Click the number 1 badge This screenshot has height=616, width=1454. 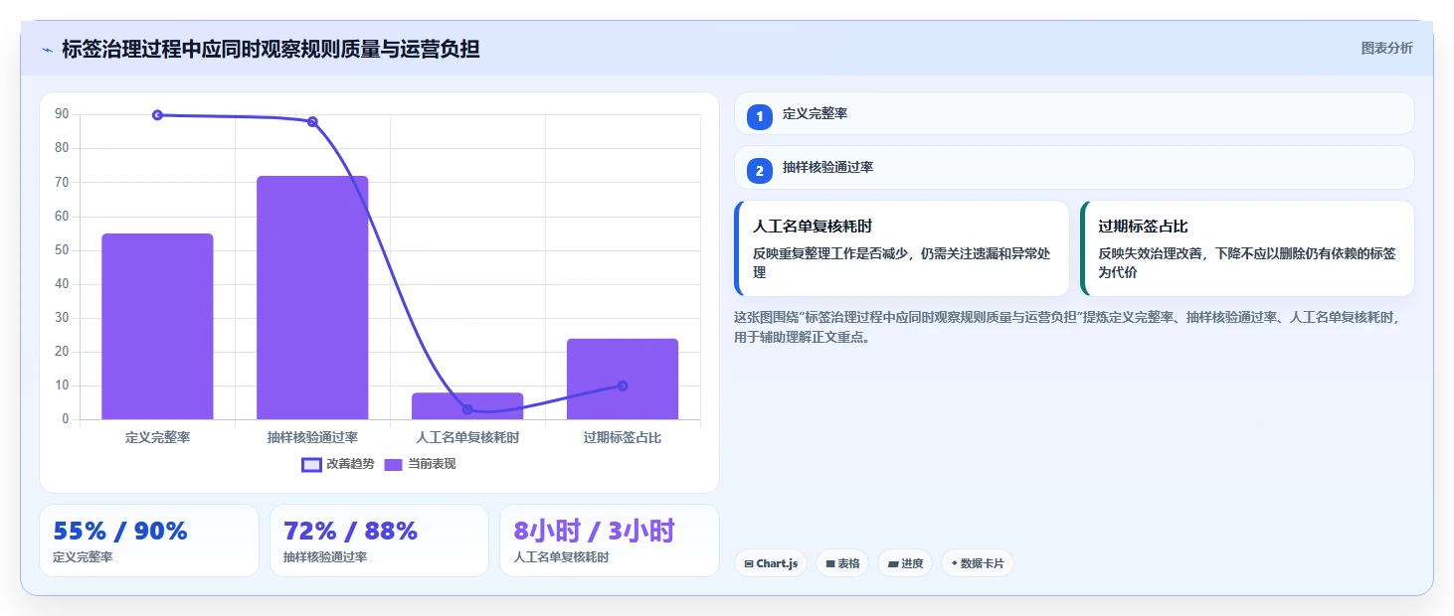point(760,116)
